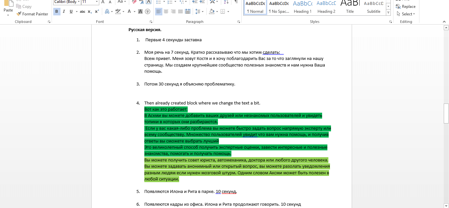
Task: Click Copy in Clipboard group
Action: click(x=24, y=7)
